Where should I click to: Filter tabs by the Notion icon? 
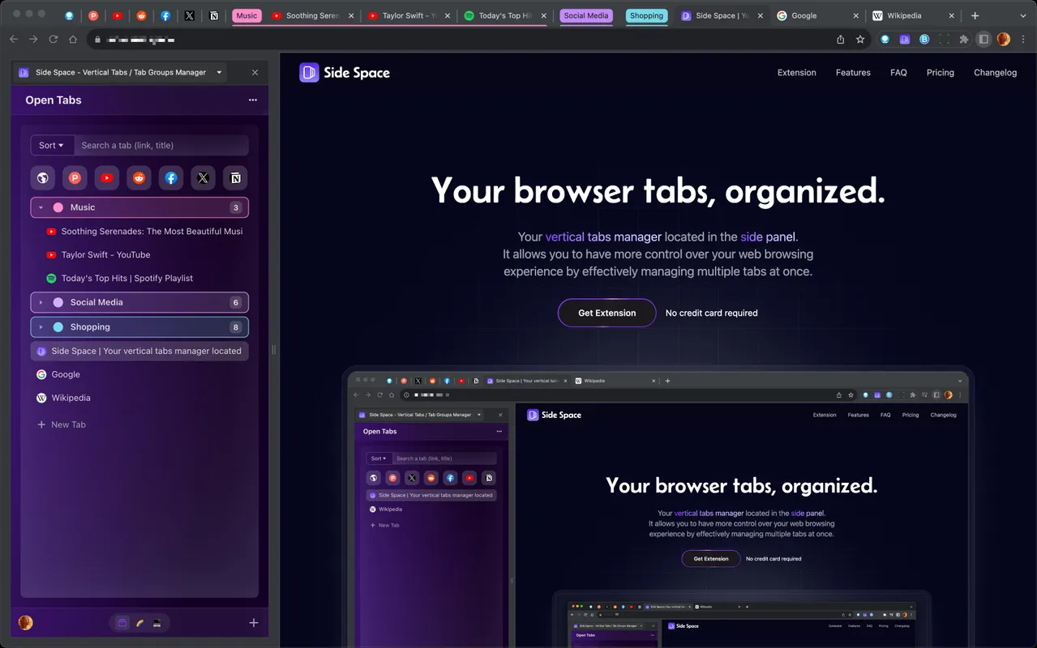(235, 177)
